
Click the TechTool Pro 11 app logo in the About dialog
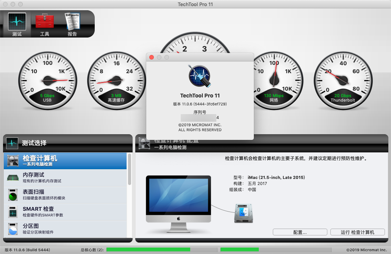[x=200, y=76]
